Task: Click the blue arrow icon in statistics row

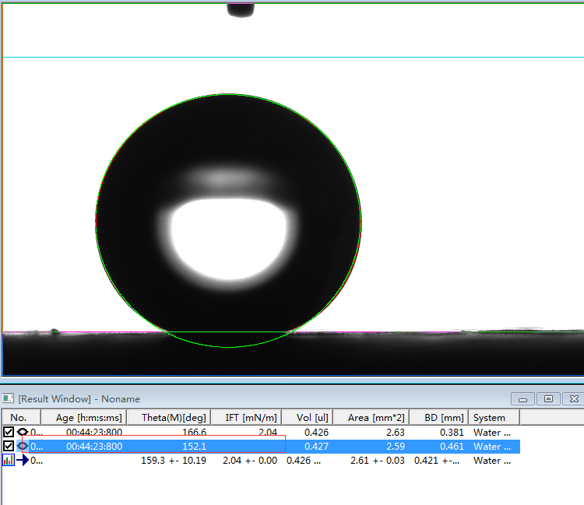Action: click(x=23, y=460)
